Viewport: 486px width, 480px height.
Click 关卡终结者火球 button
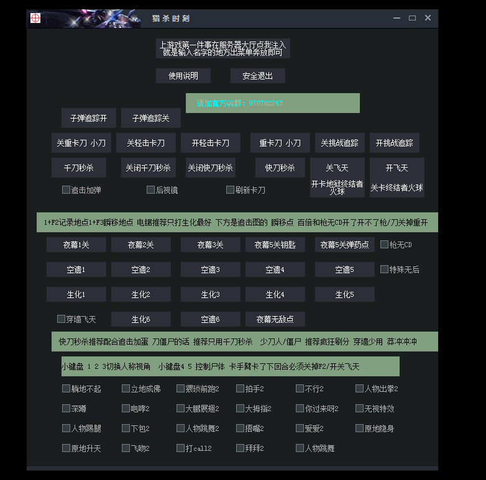click(397, 188)
